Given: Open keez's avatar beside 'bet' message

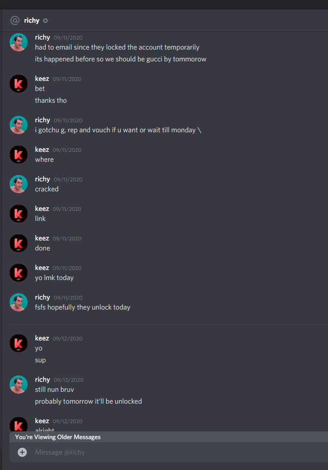Looking at the screenshot, I should point(19,84).
